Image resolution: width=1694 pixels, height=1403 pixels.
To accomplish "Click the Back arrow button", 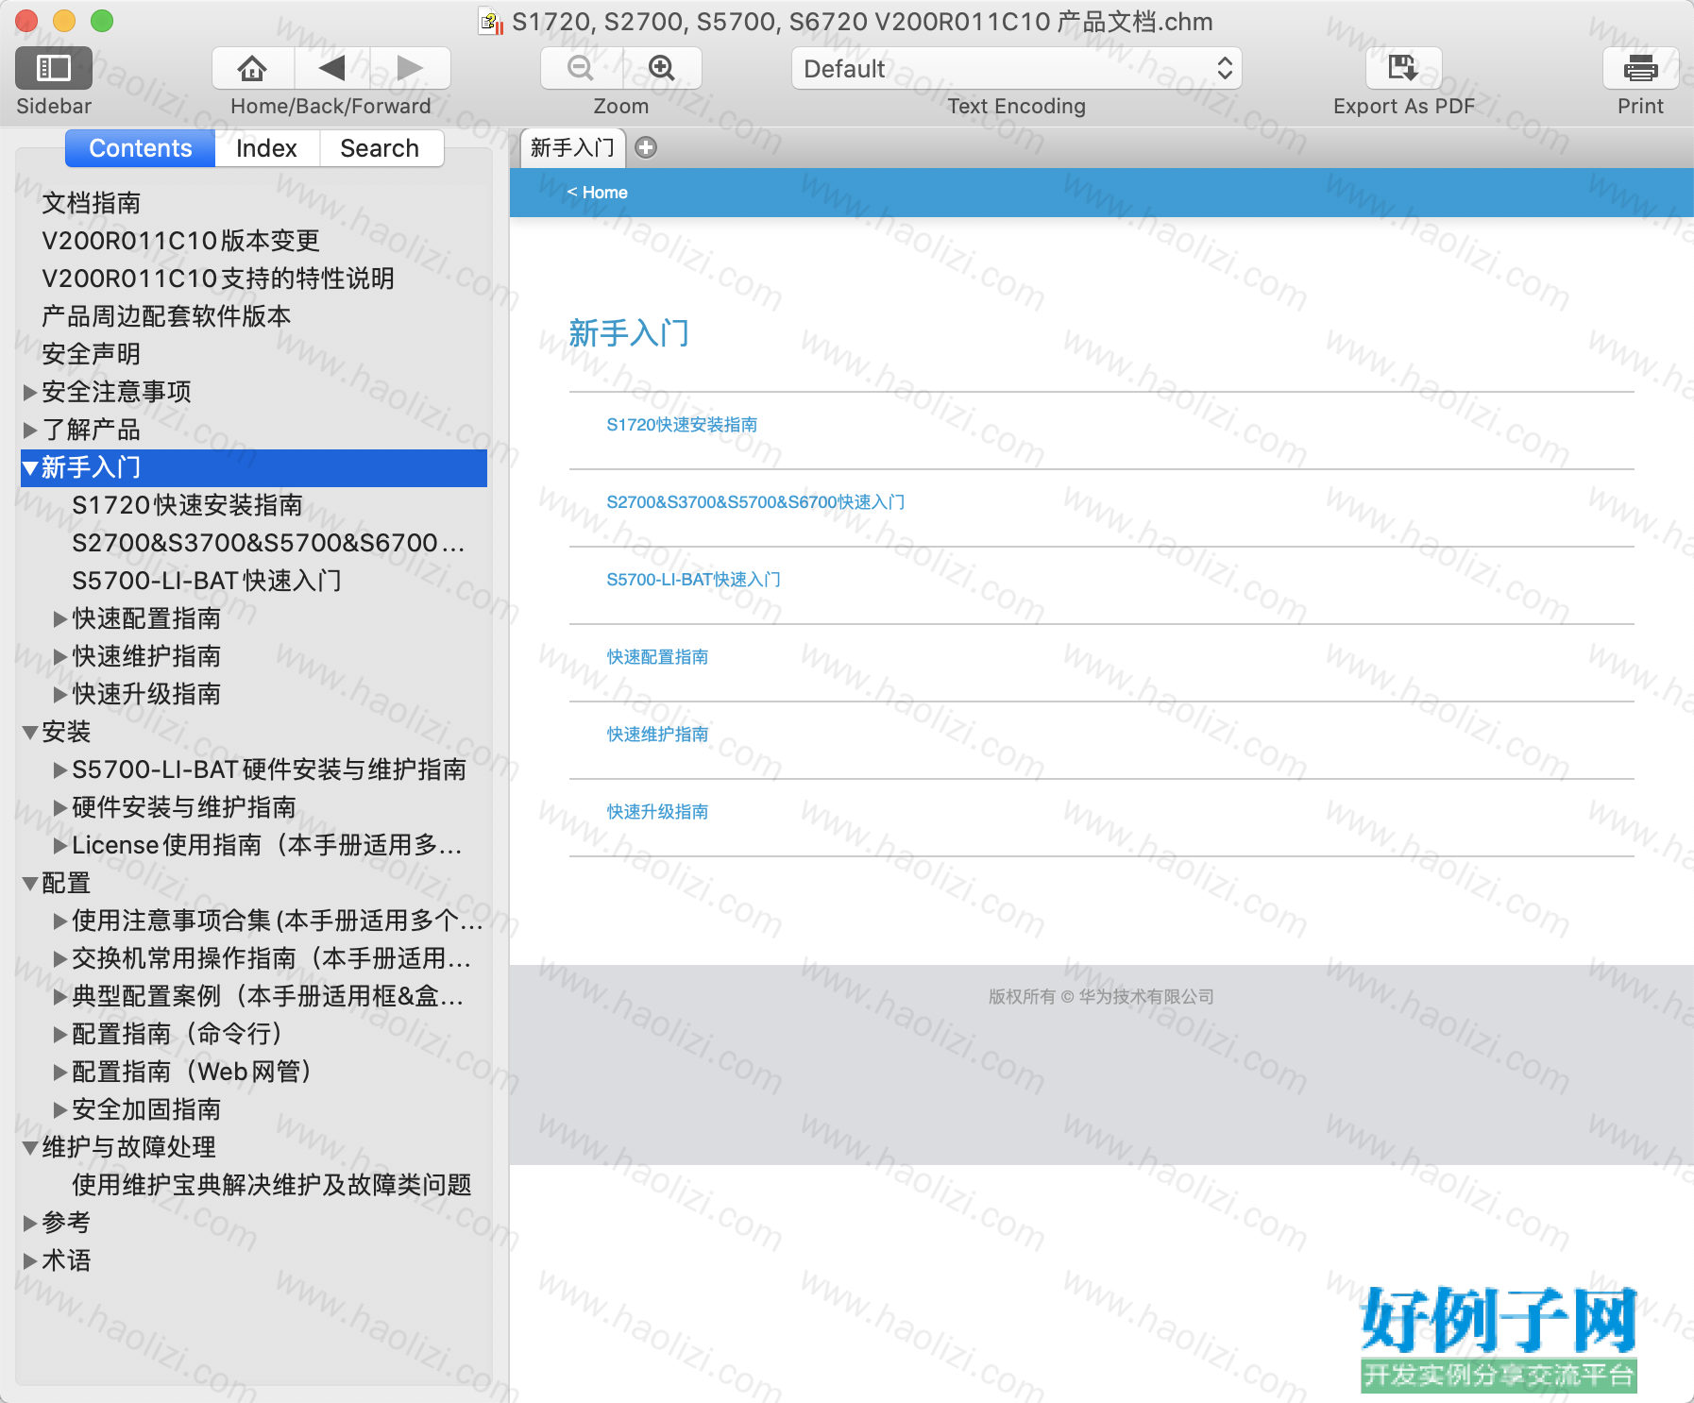I will pos(331,68).
